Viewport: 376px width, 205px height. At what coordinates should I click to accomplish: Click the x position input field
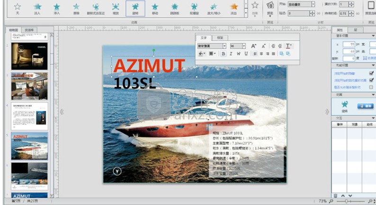click(349, 44)
